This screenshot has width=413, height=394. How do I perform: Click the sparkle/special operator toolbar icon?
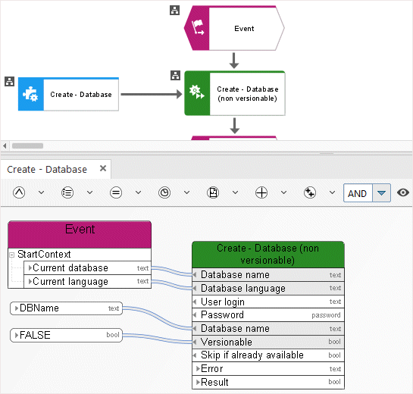pos(310,192)
